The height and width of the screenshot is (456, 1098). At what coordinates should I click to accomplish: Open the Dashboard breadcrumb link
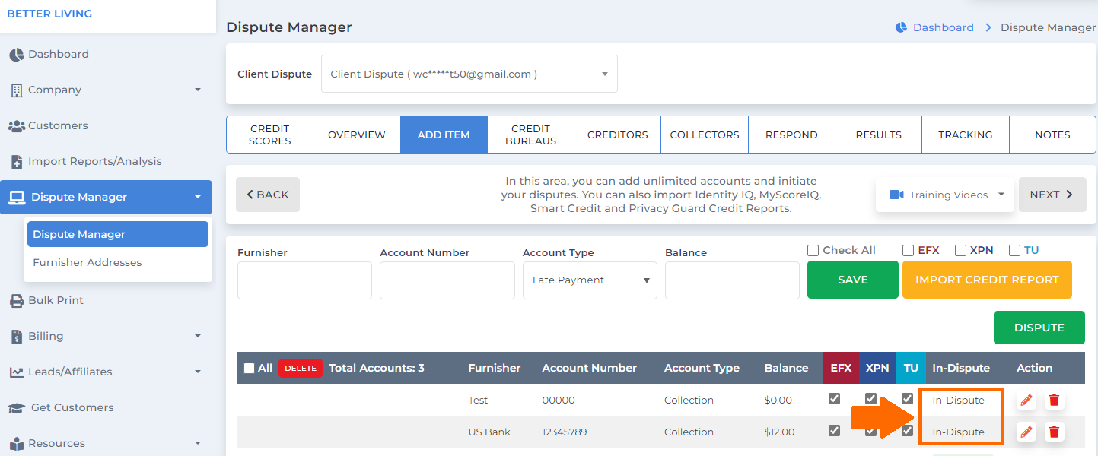point(944,27)
